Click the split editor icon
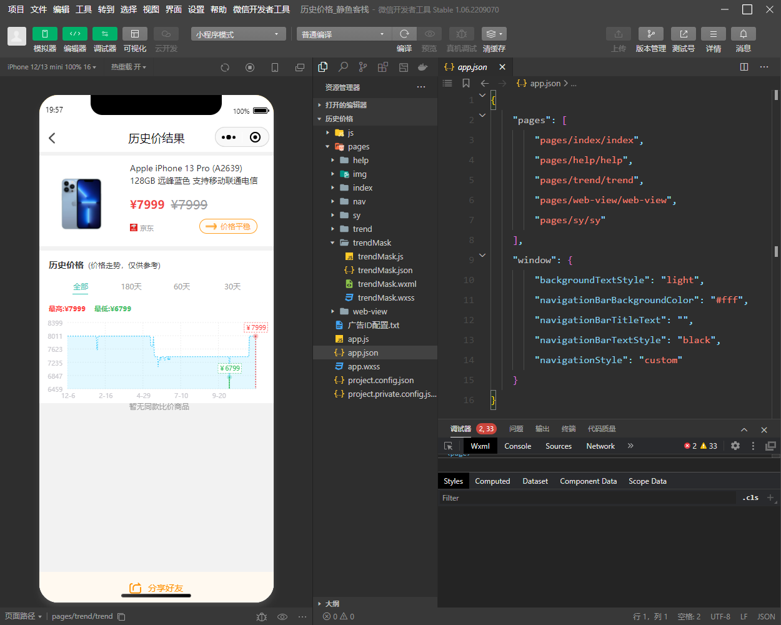The height and width of the screenshot is (625, 781). coord(744,67)
